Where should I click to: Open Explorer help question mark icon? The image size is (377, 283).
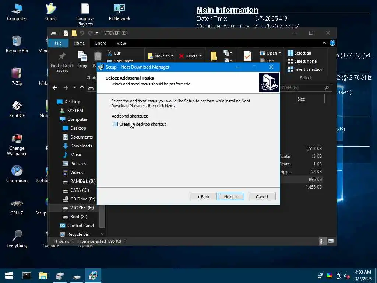click(332, 43)
